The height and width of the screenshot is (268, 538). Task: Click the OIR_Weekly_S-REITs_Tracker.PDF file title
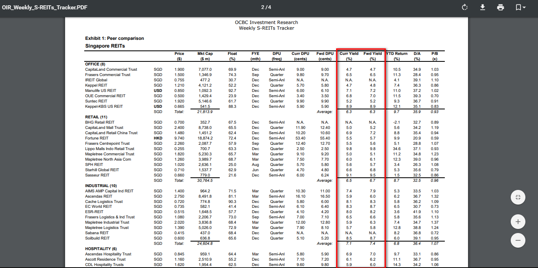click(44, 7)
